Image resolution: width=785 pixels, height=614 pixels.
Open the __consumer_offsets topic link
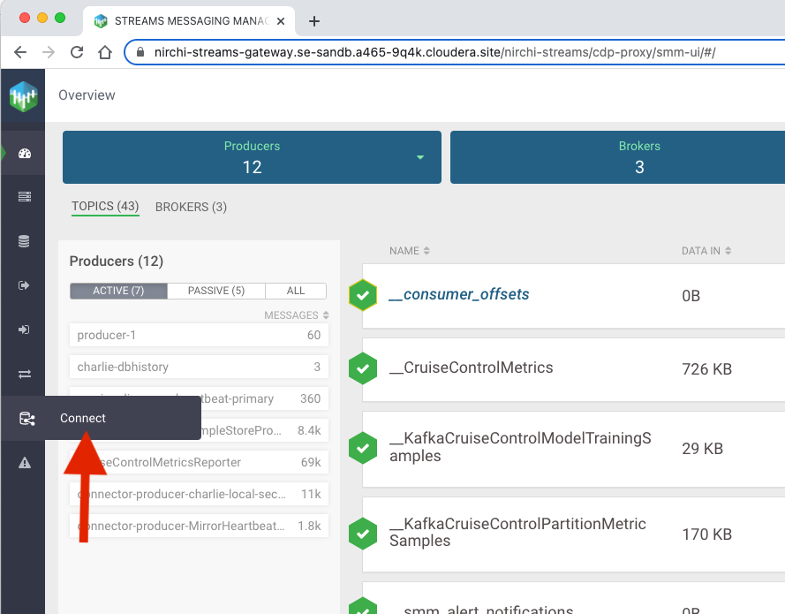tap(459, 294)
